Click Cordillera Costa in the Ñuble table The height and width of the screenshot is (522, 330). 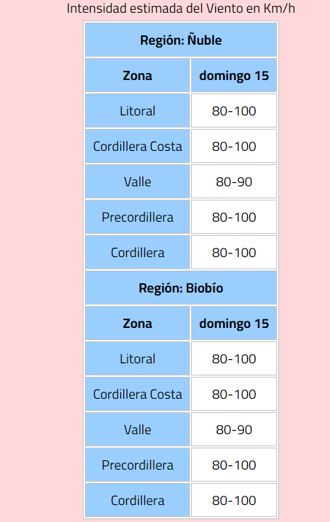(x=137, y=147)
